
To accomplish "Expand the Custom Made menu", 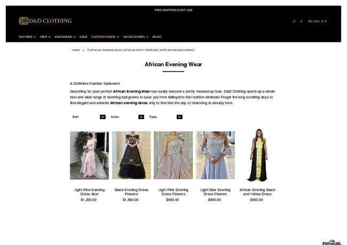I will point(105,37).
